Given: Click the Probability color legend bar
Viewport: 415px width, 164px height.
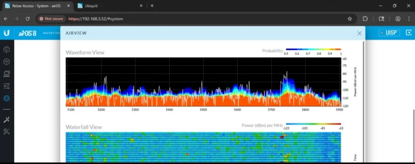Looking at the screenshot, I should point(313,49).
